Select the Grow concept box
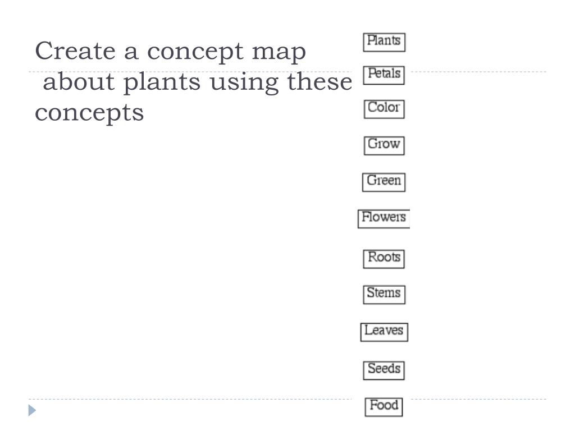The height and width of the screenshot is (431, 575). [x=384, y=145]
